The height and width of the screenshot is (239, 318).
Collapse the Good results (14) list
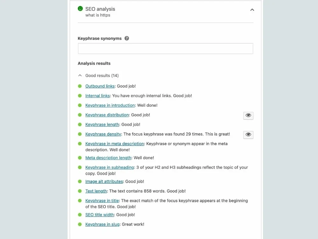point(80,76)
